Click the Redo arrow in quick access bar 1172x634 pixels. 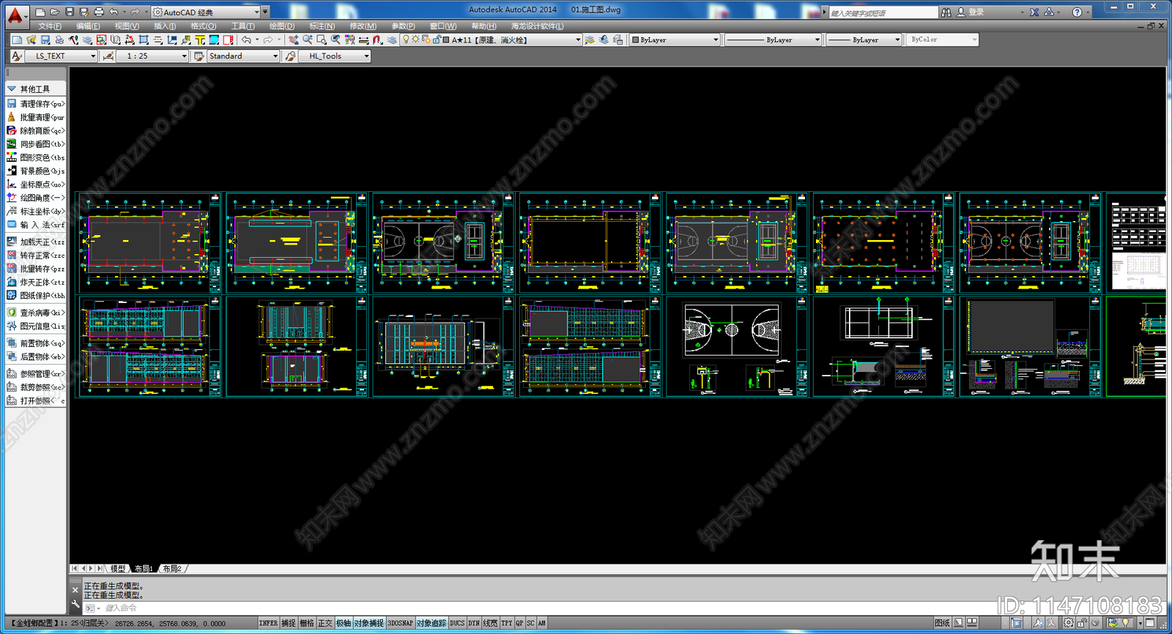(x=134, y=12)
